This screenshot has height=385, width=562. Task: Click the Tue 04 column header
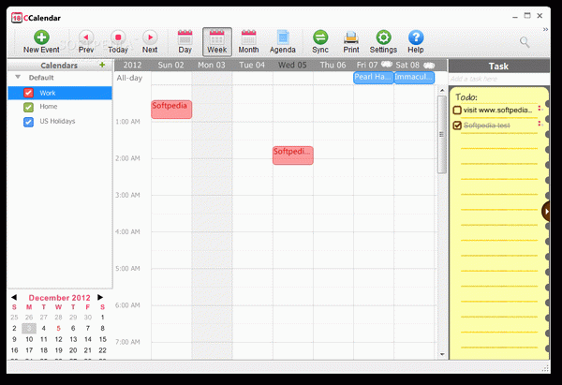[x=252, y=65]
